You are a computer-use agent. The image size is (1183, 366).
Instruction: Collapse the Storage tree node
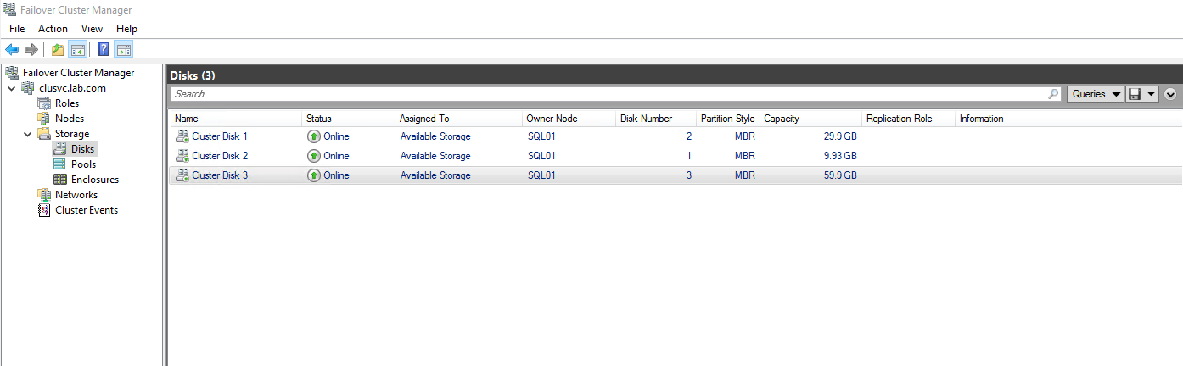[27, 134]
